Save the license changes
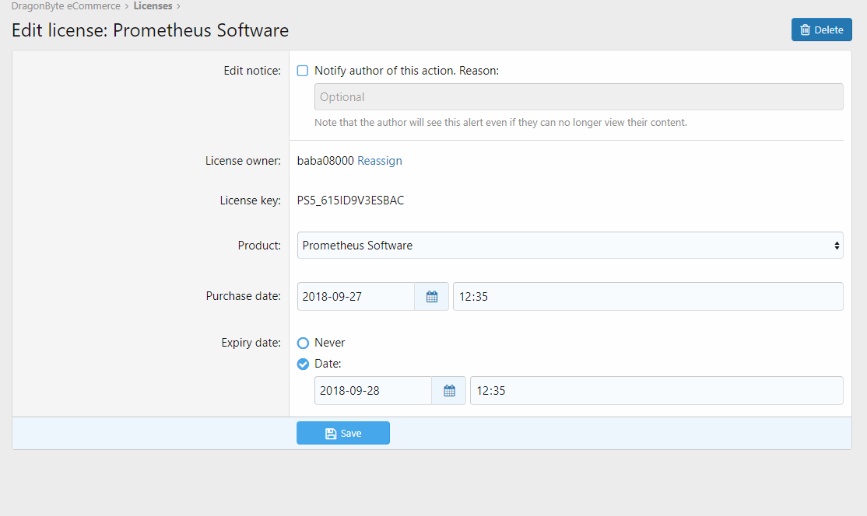 point(343,434)
